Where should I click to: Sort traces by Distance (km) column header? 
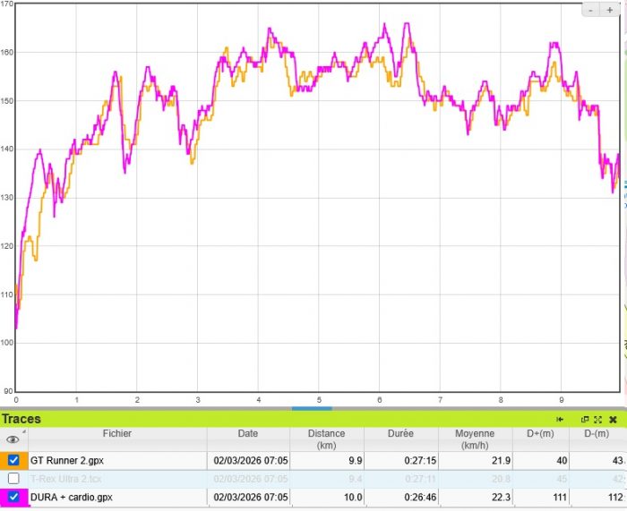[326, 439]
